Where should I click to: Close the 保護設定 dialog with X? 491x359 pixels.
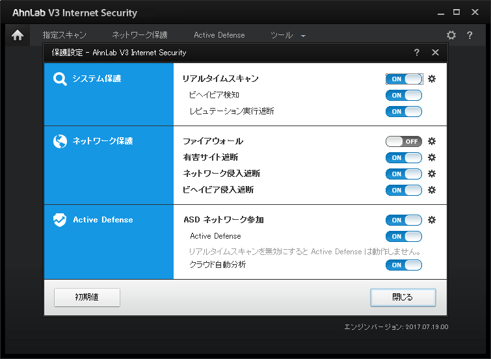click(x=435, y=52)
